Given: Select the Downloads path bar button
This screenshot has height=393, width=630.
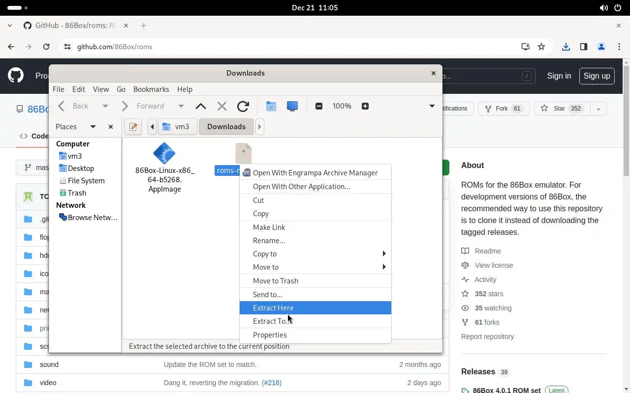Looking at the screenshot, I should (226, 127).
